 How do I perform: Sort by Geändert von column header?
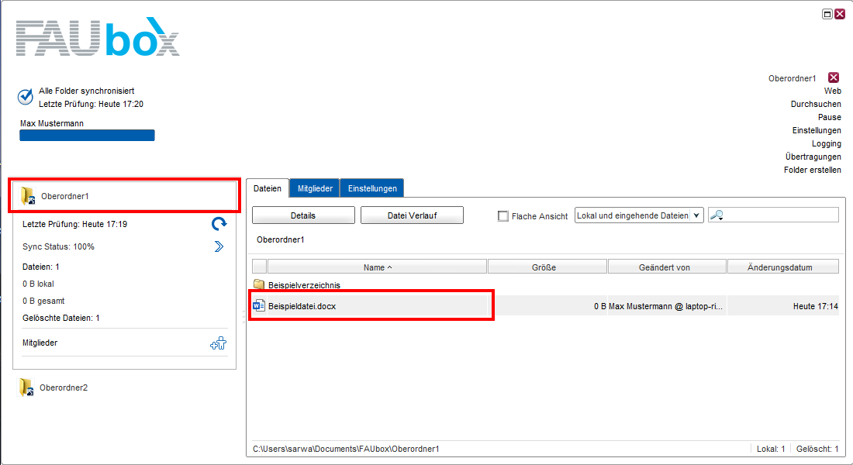667,267
